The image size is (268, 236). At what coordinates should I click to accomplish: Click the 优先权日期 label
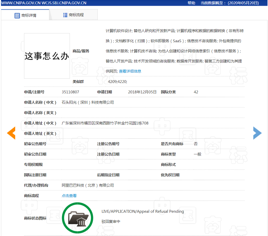pyautogui.click(x=170, y=175)
